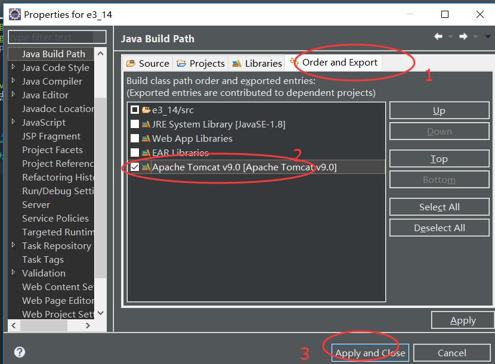Image resolution: width=495 pixels, height=364 pixels.
Task: Select the Order and Export tab
Action: 334,63
